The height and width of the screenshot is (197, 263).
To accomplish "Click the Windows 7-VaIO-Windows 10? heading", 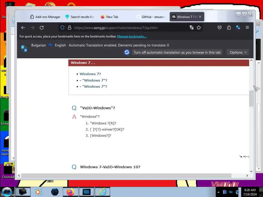I will pyautogui.click(x=110, y=167).
